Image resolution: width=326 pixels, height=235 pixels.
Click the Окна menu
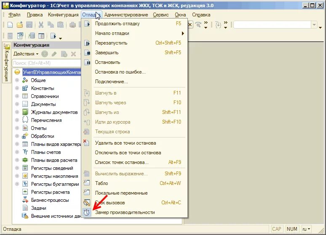click(x=180, y=15)
